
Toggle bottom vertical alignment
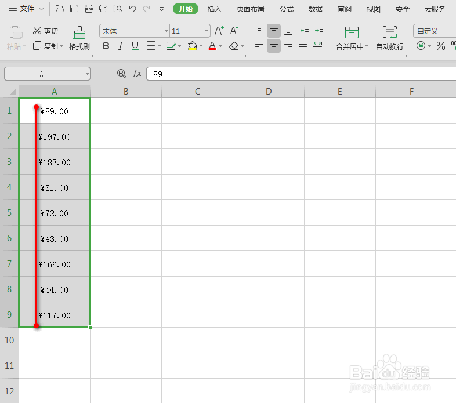point(288,31)
